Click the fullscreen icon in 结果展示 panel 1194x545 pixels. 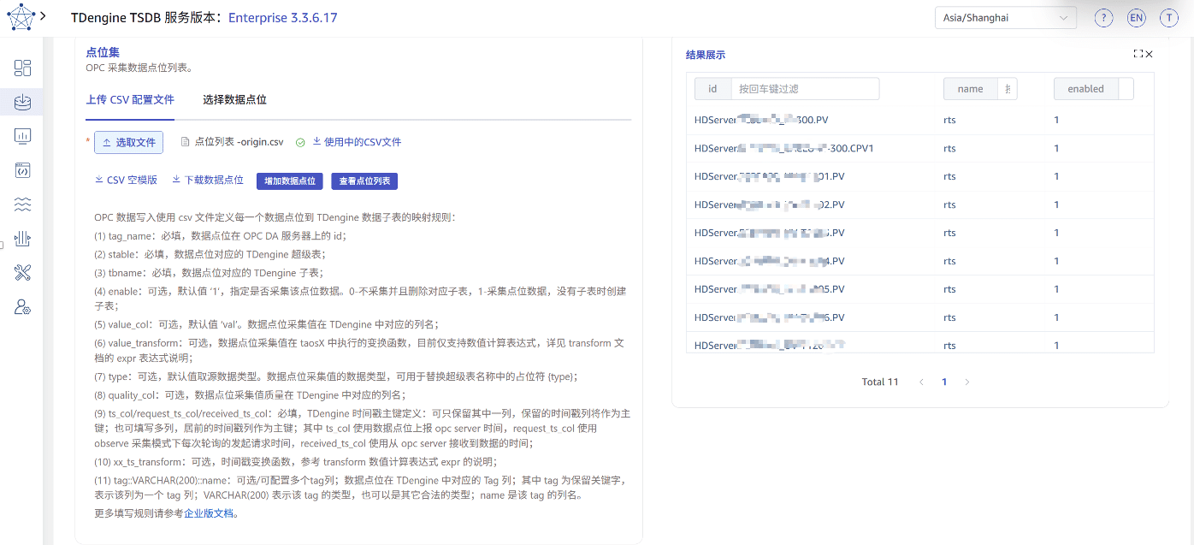[x=1138, y=54]
